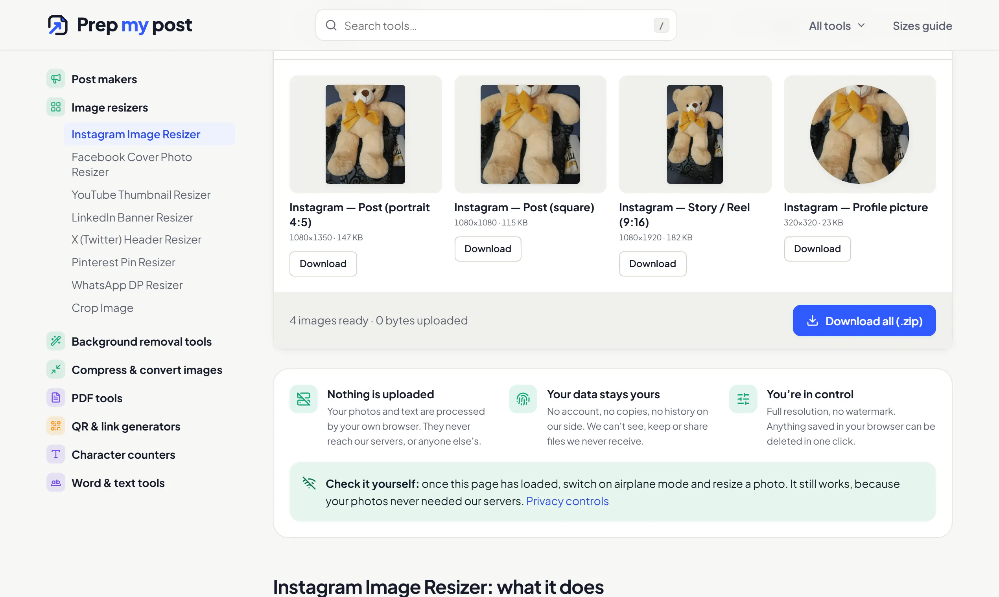Click the fingerprint icon beside Your data
The image size is (999, 597).
[x=523, y=399]
